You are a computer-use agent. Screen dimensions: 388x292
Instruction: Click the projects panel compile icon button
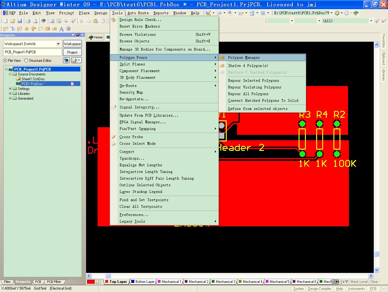(66, 60)
